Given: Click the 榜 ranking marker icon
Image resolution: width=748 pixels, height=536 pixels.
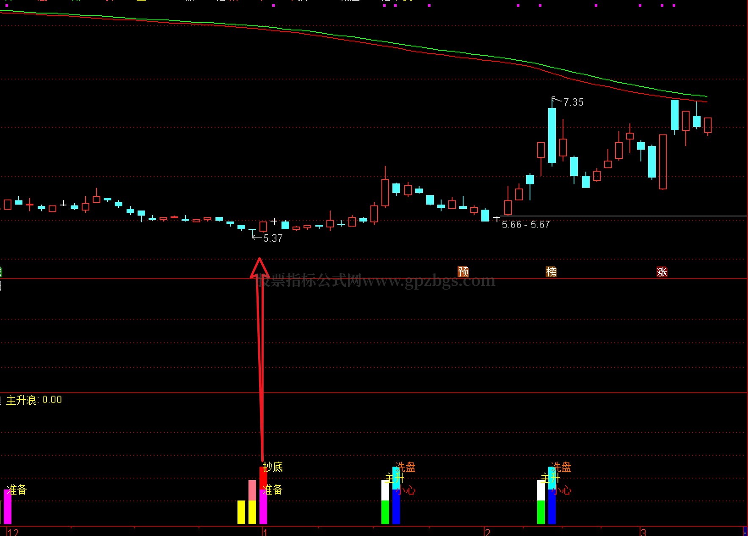Looking at the screenshot, I should [x=551, y=271].
